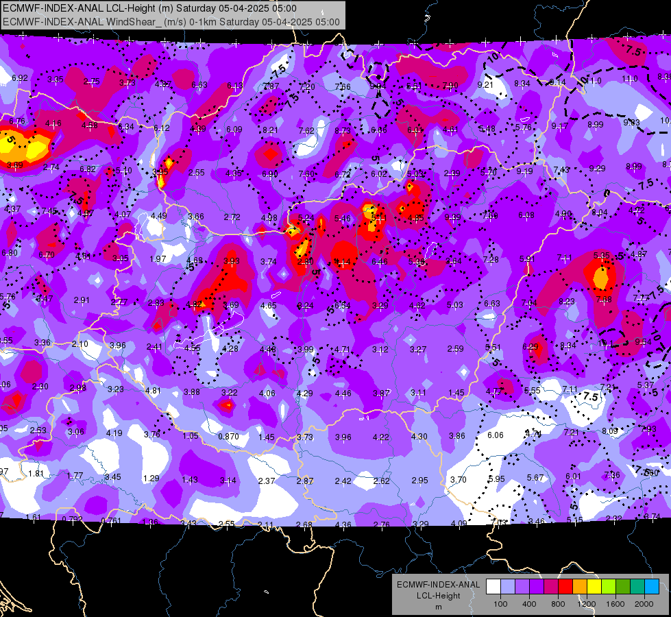671x617 pixels.
Task: Click the grid value 9.17
Action: [560, 126]
